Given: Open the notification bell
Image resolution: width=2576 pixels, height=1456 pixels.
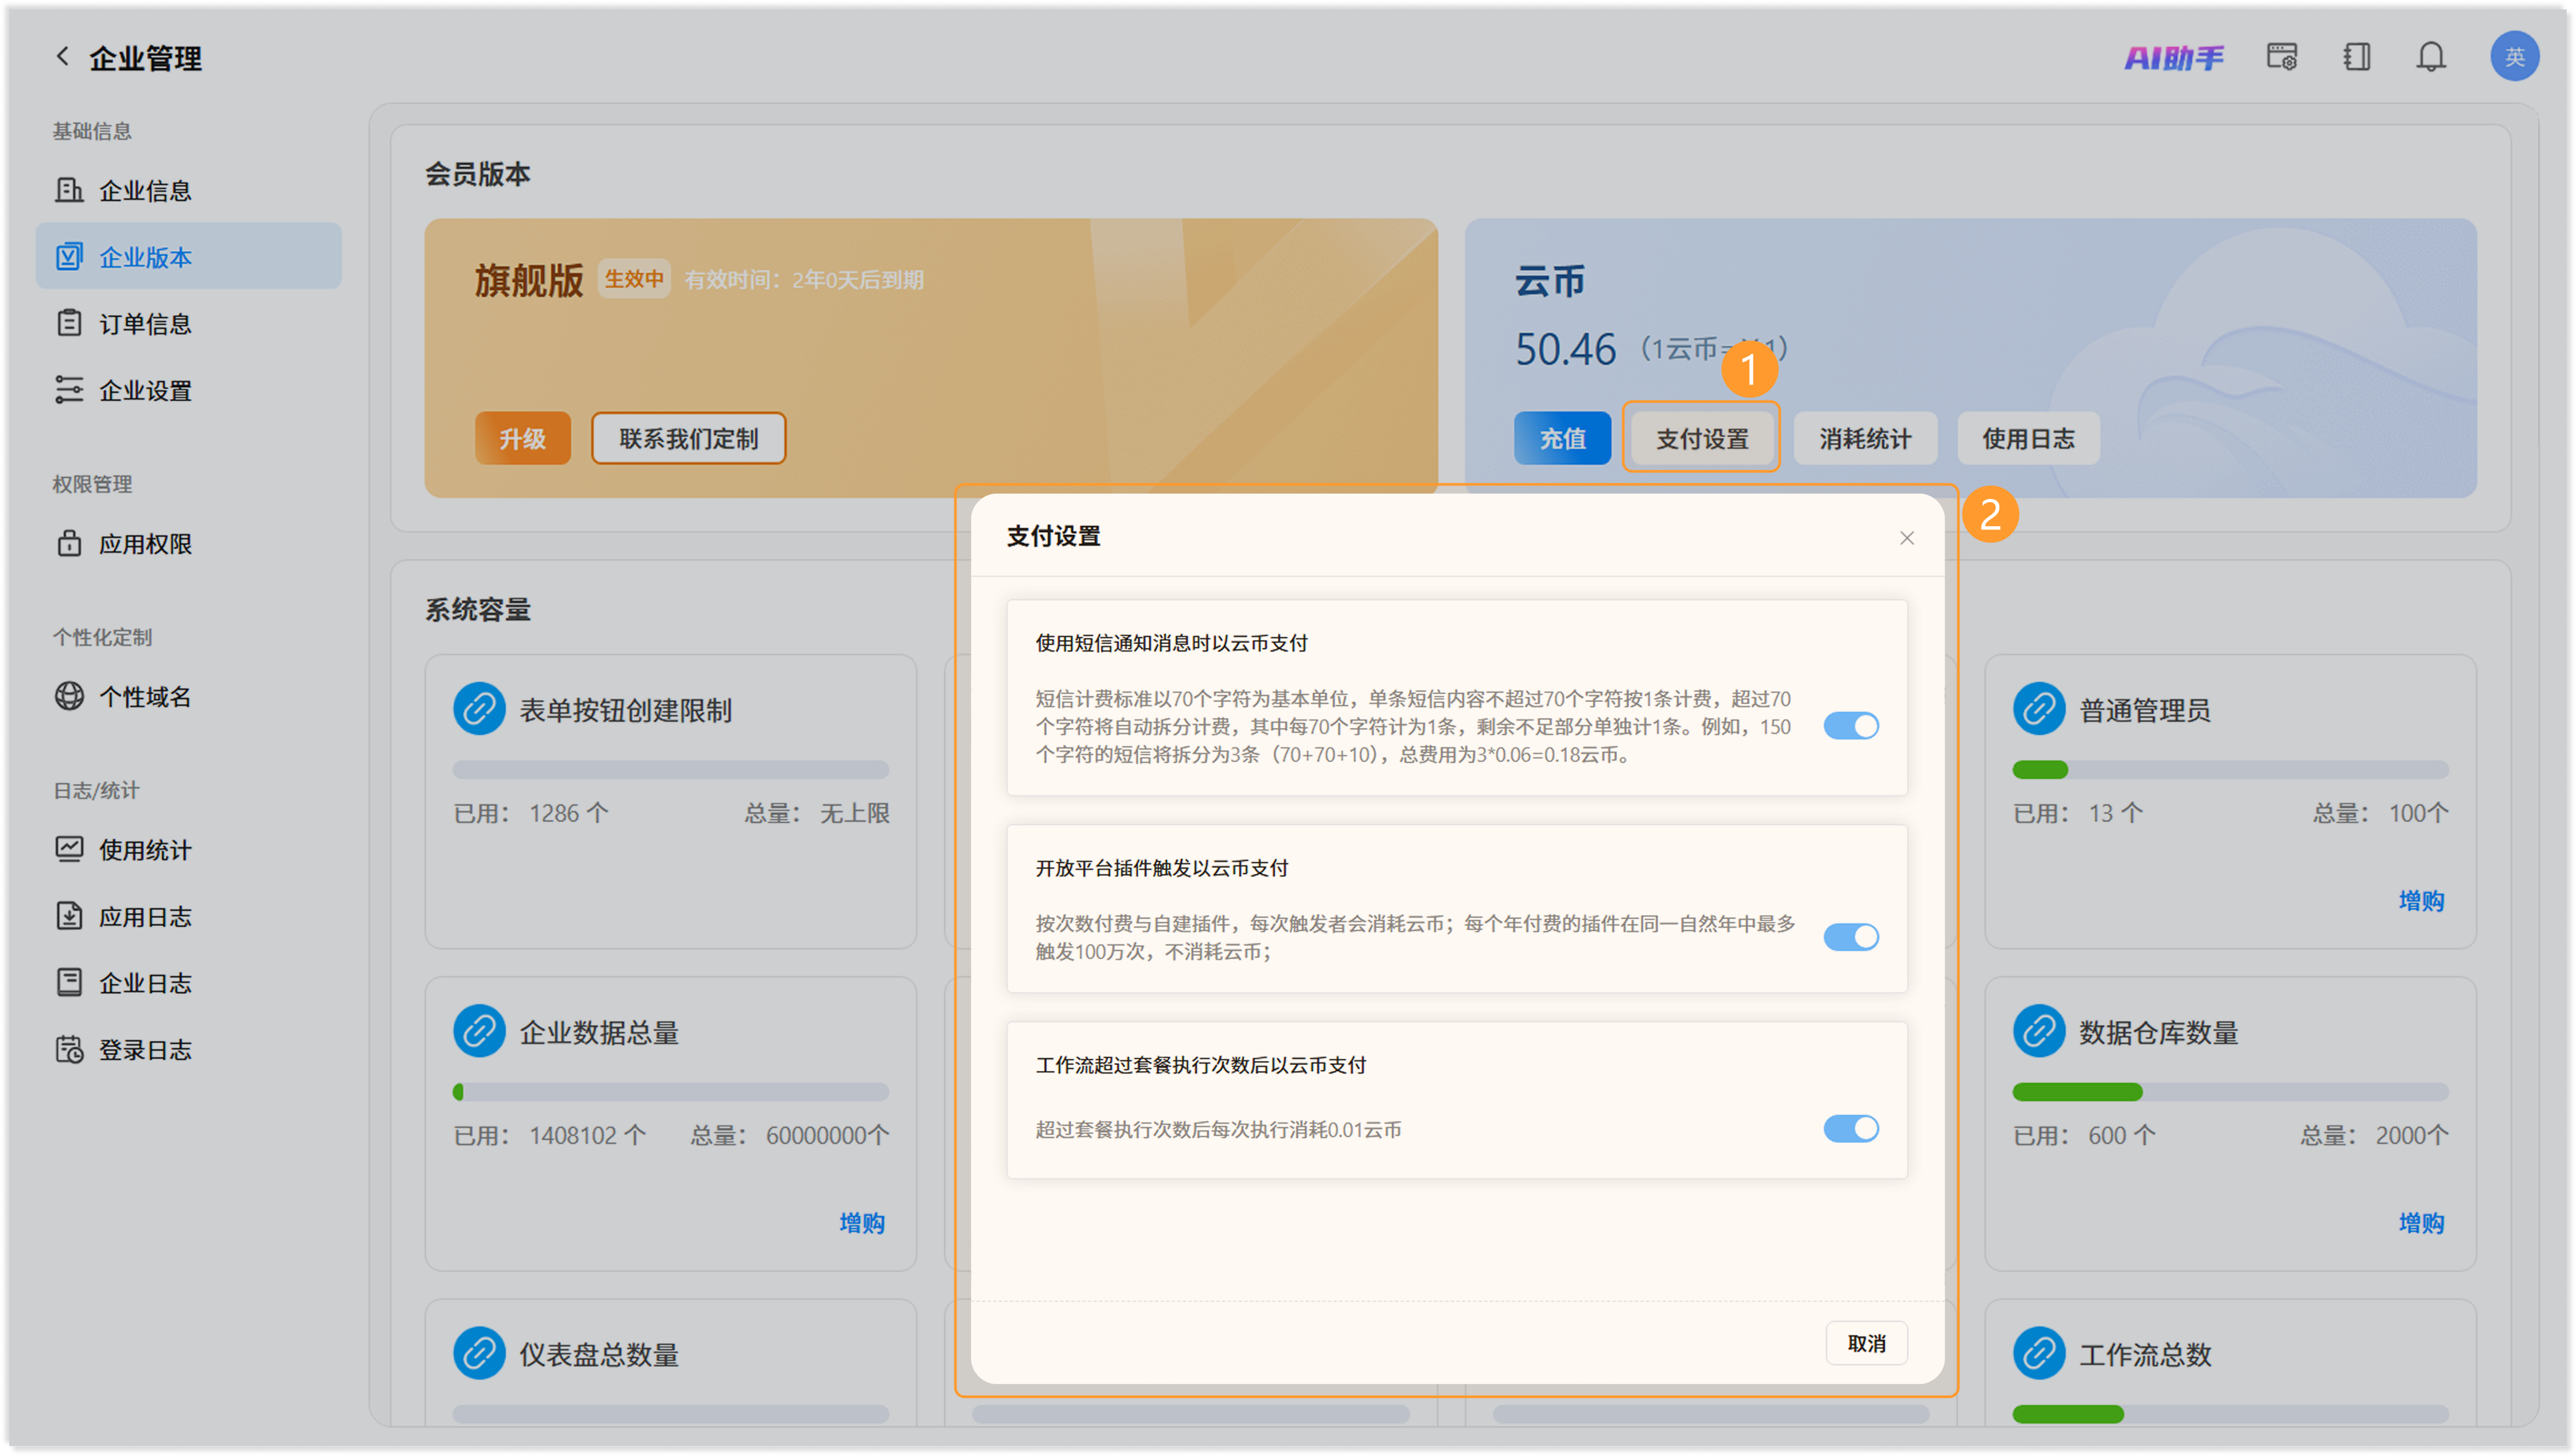Looking at the screenshot, I should point(2431,57).
